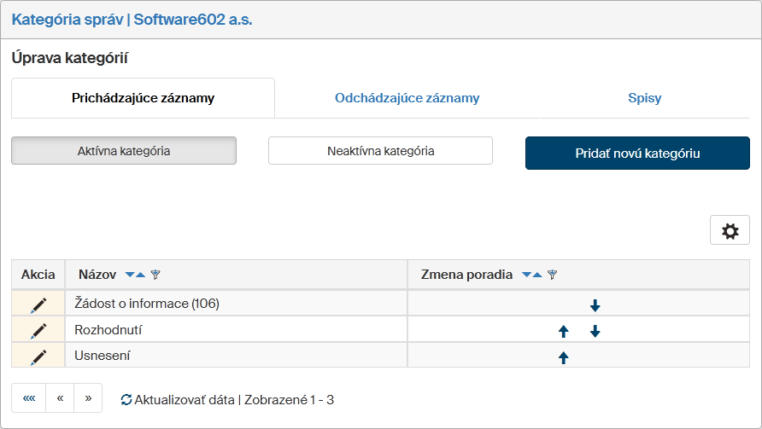Screen dimensions: 762x429
Task: Move Usnesení up one position
Action: coord(563,357)
